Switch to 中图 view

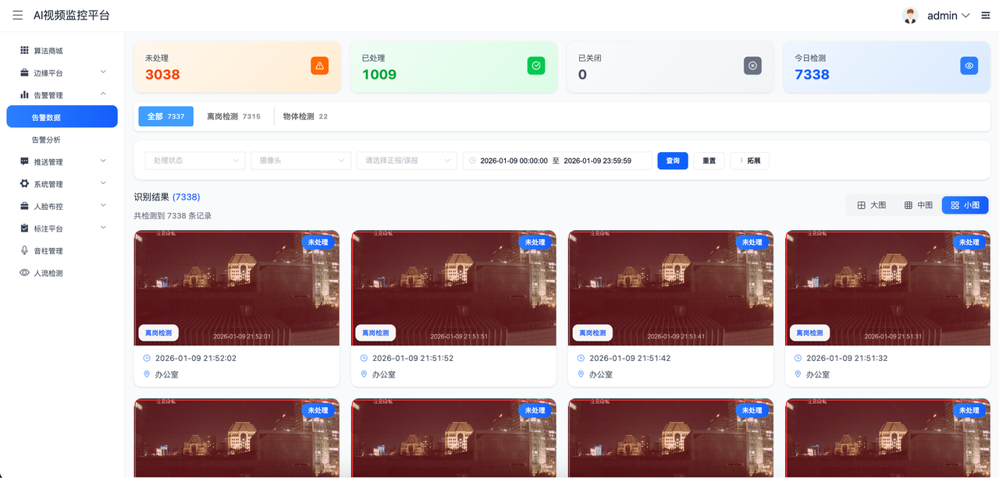[919, 205]
